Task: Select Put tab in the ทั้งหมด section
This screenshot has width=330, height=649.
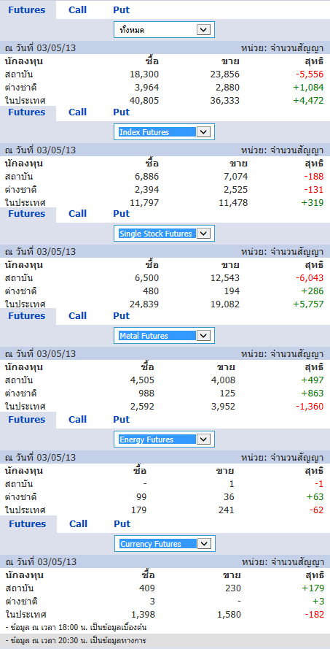Action: 122,10
